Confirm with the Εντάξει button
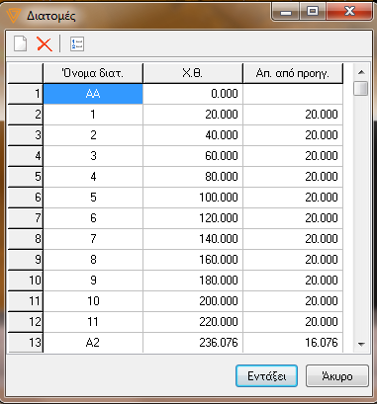The width and height of the screenshot is (377, 404). click(x=267, y=375)
